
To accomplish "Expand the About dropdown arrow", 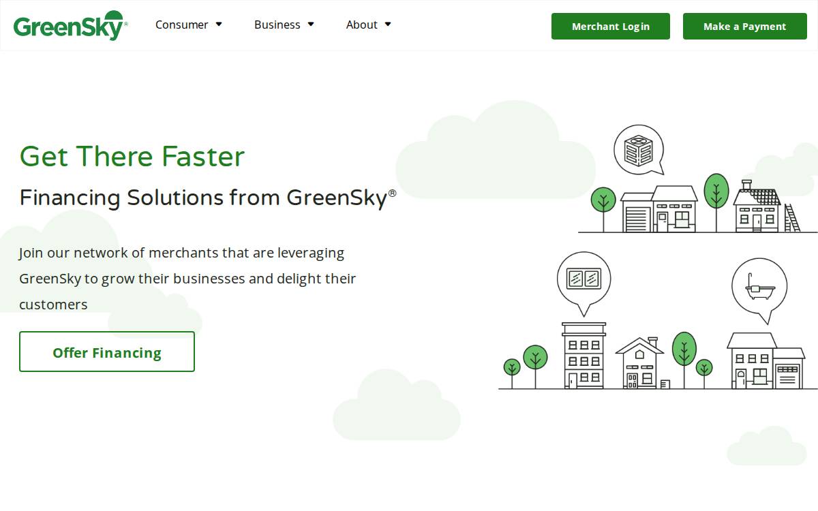I will (x=388, y=25).
